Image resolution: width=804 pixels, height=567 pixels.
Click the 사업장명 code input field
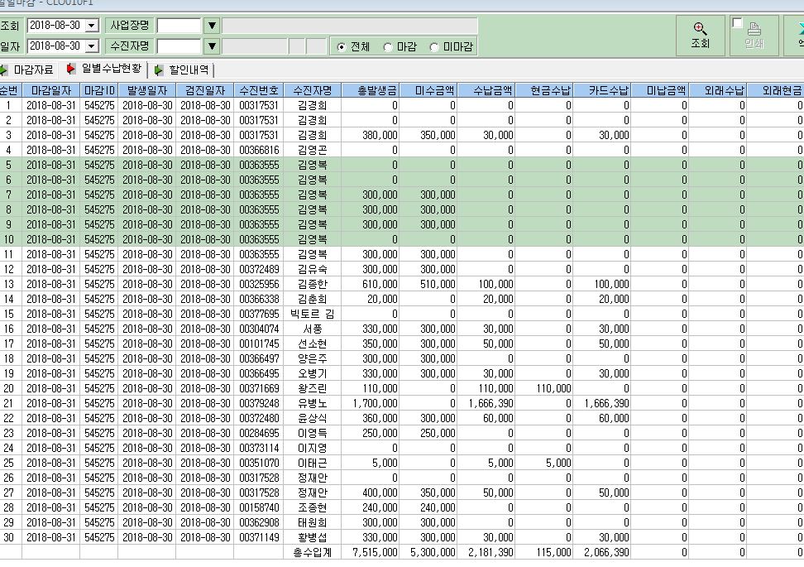pos(179,25)
